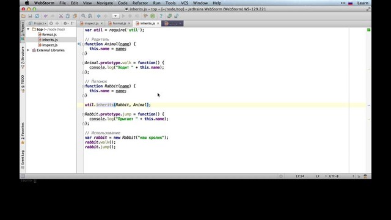Click the LF line separator selector
This screenshot has height=220, width=391.
click(x=321, y=176)
